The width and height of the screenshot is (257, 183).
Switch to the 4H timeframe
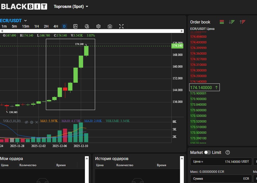pyautogui.click(x=56, y=26)
